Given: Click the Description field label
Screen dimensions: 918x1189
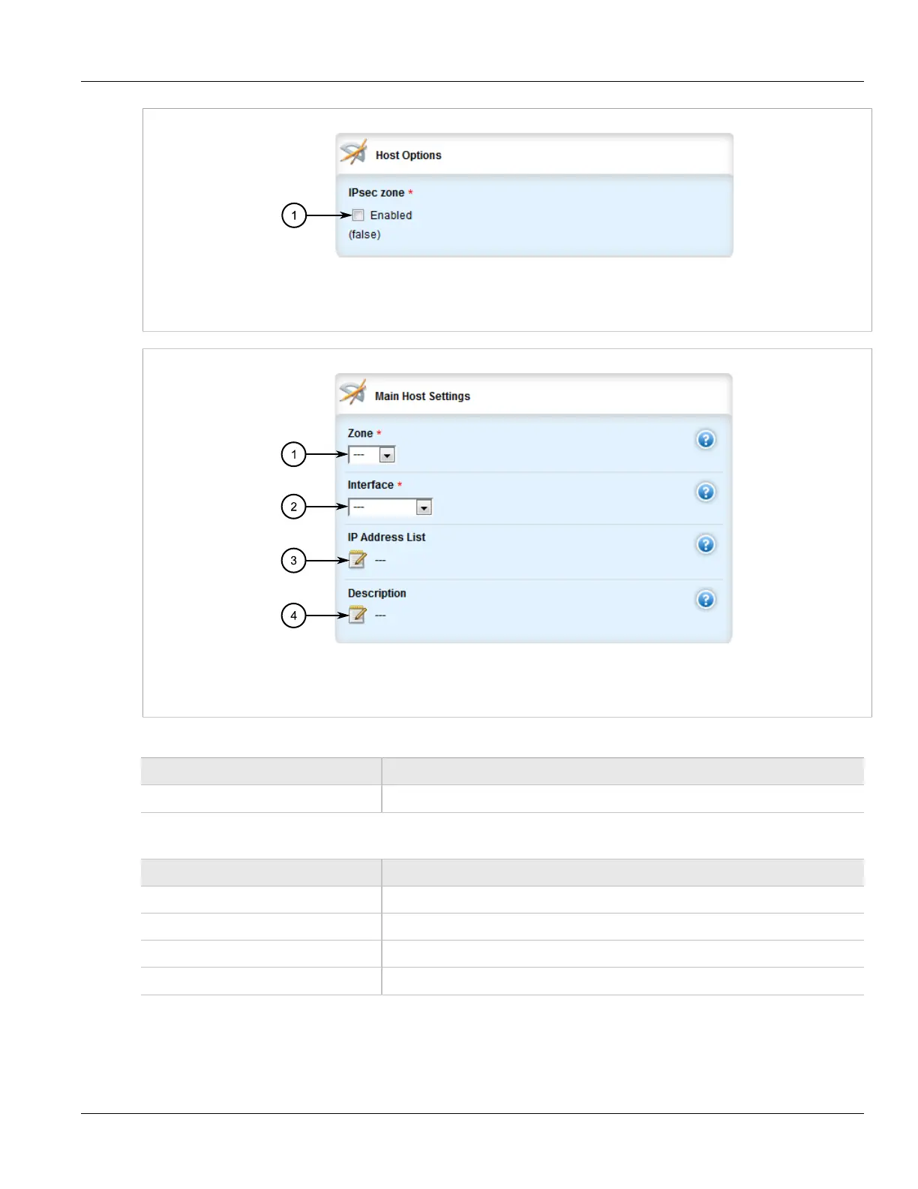Looking at the screenshot, I should (376, 593).
